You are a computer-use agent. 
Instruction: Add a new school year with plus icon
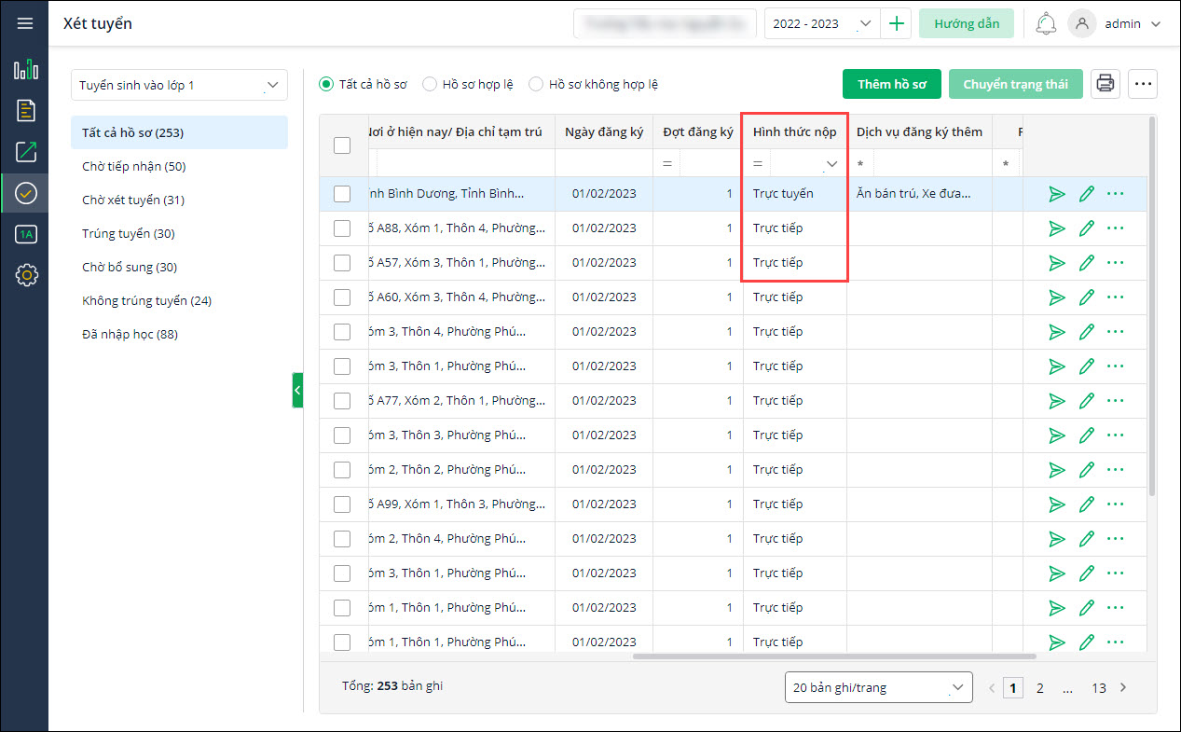[896, 24]
